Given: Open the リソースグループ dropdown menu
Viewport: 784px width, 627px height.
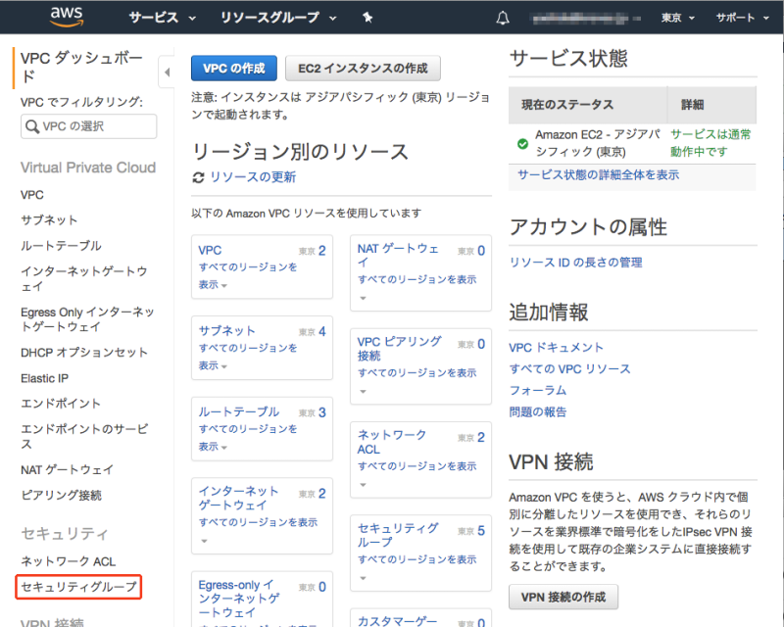Looking at the screenshot, I should click(278, 18).
